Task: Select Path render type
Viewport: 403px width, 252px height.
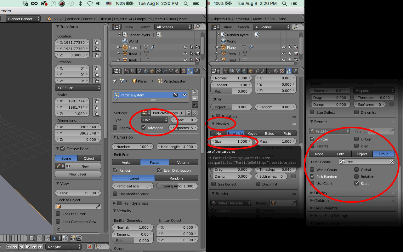Action: [341, 154]
